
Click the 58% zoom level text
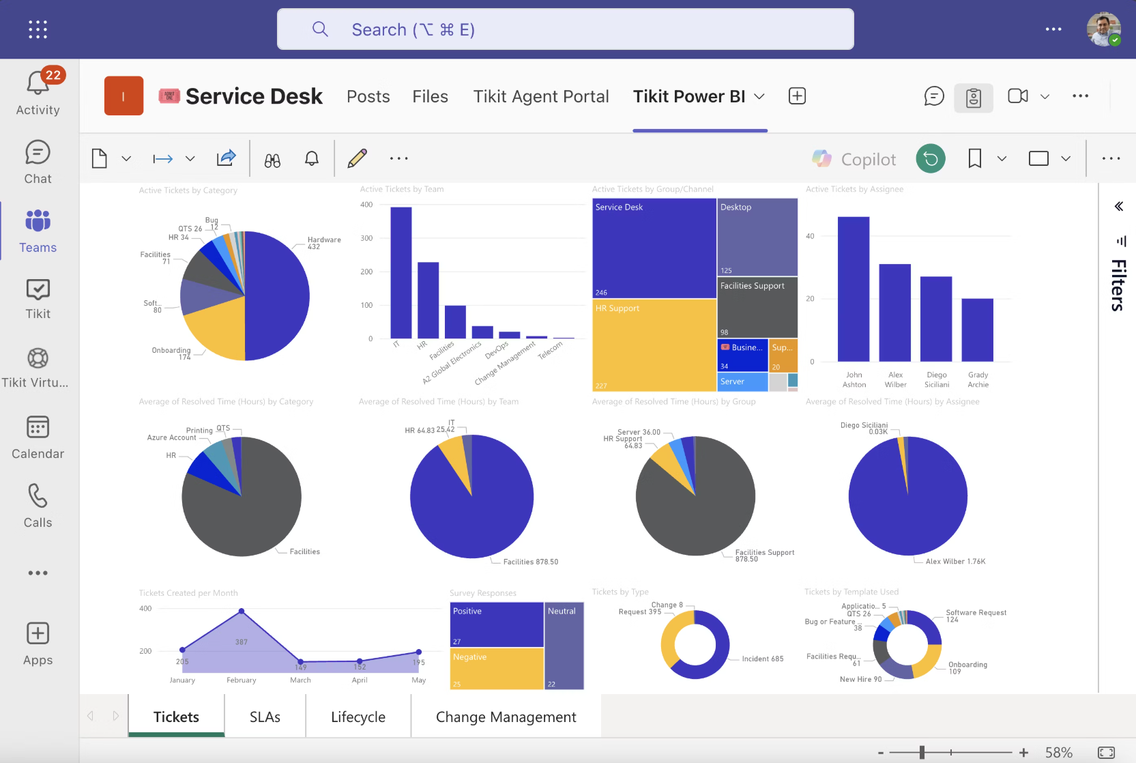(x=1059, y=753)
